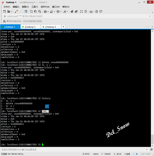Open the 帮助(H) menu
The width and height of the screenshot is (154, 156).
pyautogui.click(x=66, y=7)
